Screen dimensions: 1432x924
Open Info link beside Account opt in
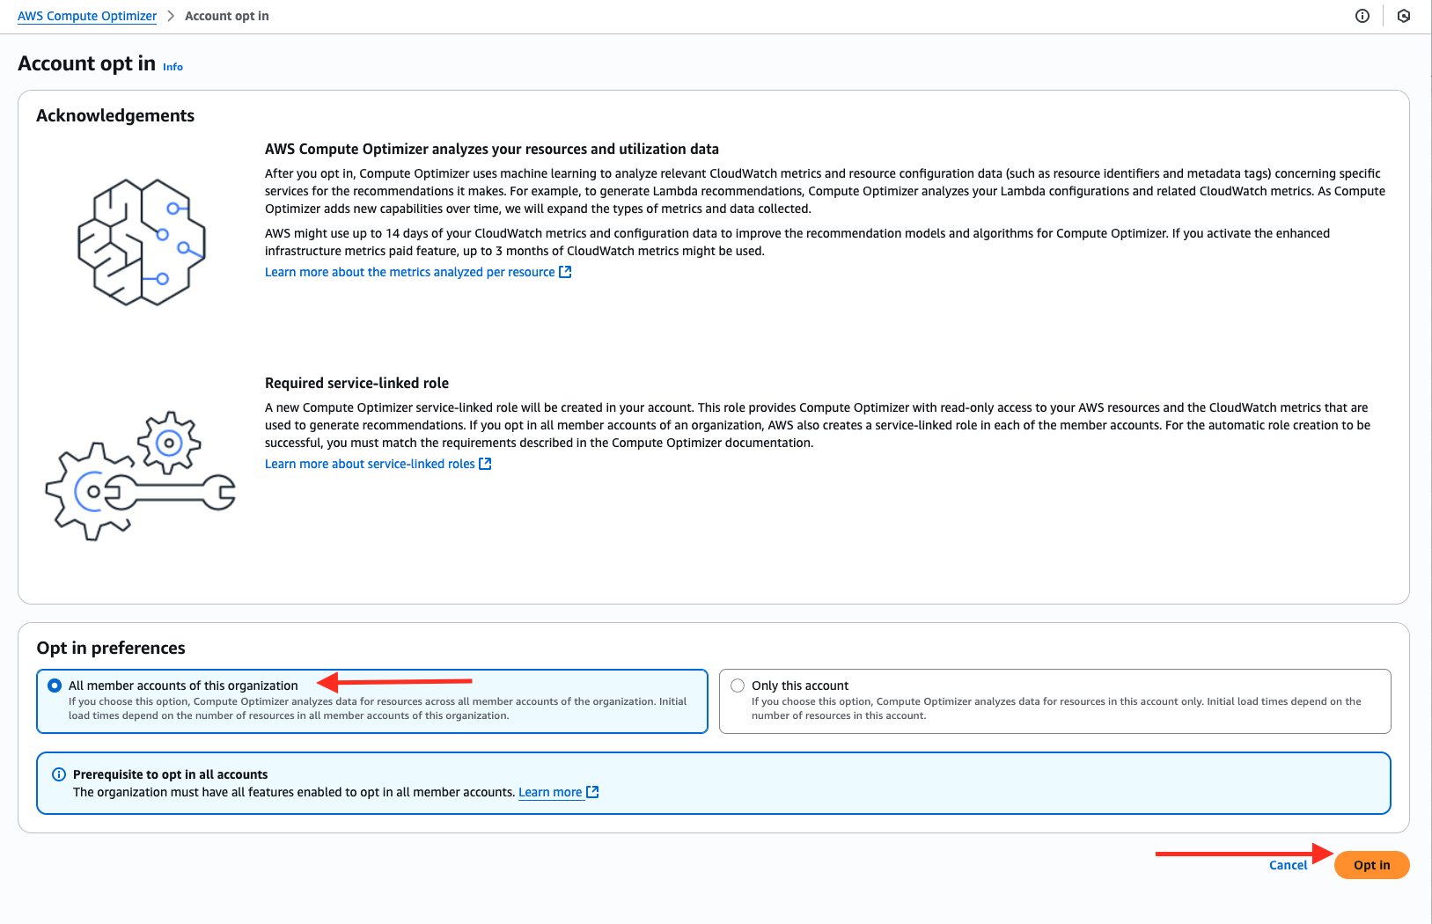pos(173,67)
